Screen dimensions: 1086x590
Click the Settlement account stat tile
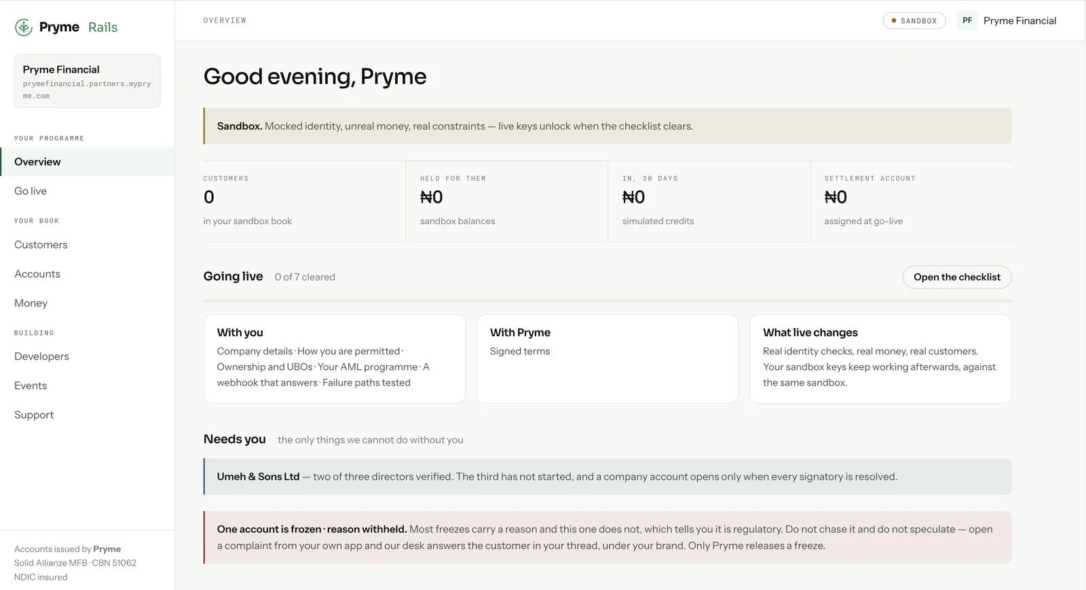(x=911, y=201)
